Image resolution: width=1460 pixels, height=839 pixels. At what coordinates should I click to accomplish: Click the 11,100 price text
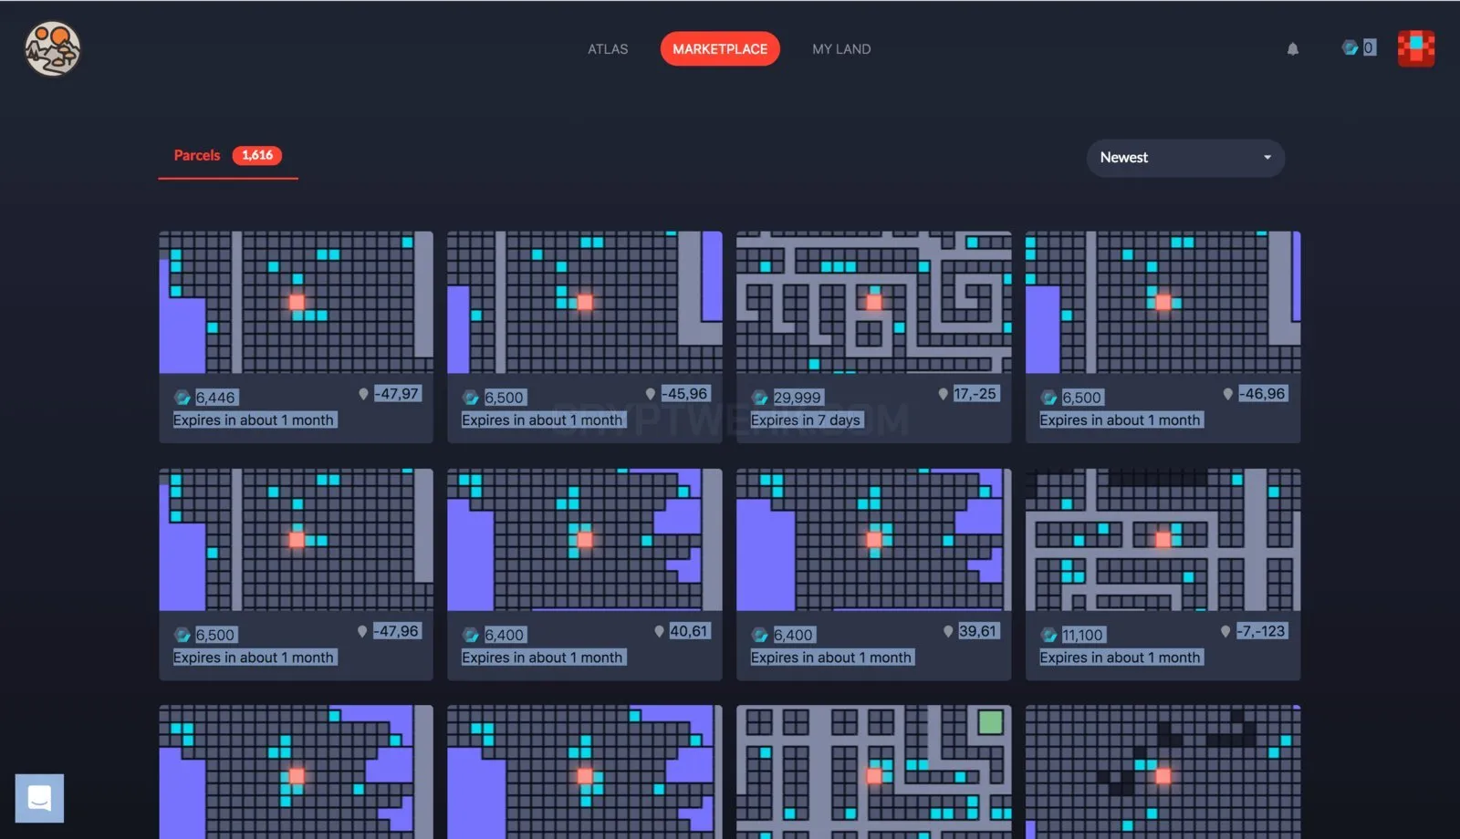(1083, 635)
